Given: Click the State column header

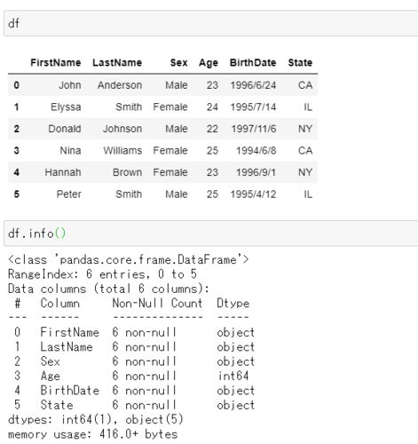Looking at the screenshot, I should (x=300, y=63).
